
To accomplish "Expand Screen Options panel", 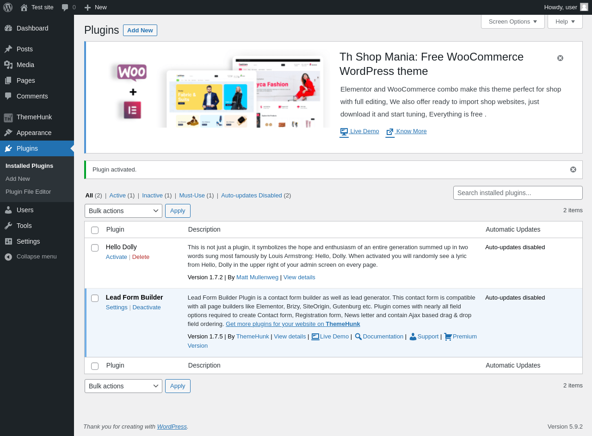I will 513,21.
